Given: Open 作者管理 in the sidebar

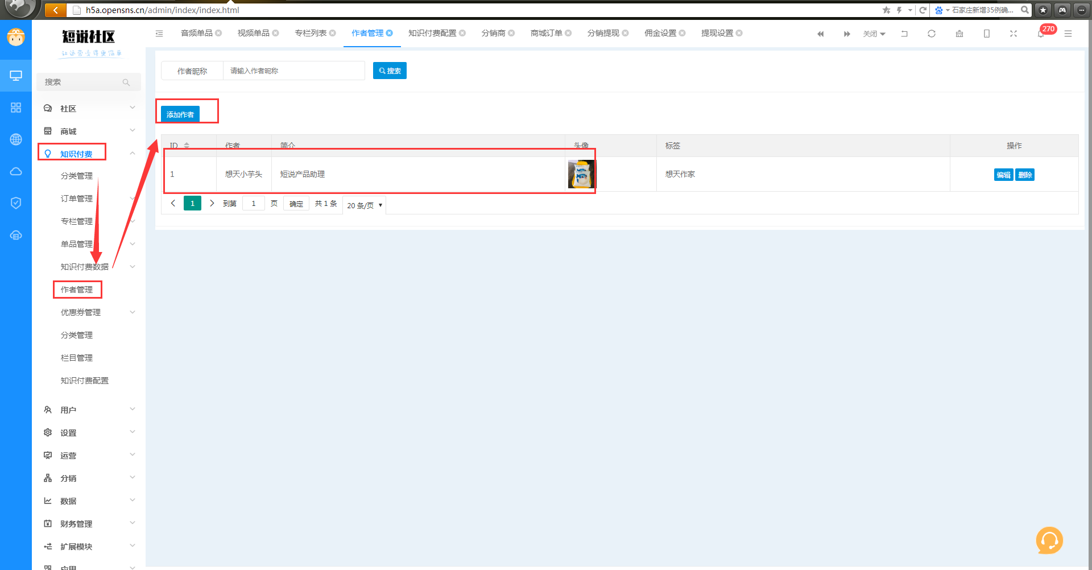Looking at the screenshot, I should 77,290.
